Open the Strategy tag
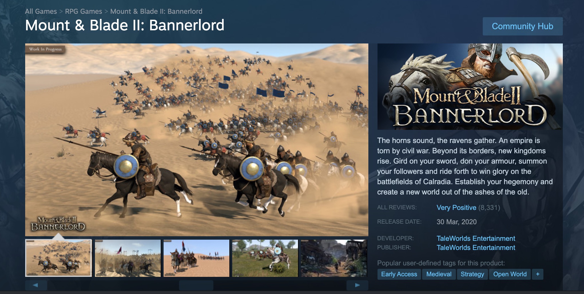 pyautogui.click(x=472, y=274)
